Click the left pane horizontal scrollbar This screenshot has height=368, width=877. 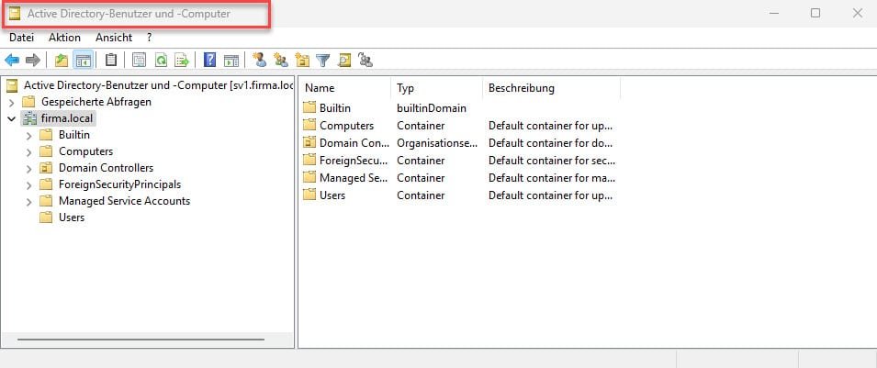point(141,339)
